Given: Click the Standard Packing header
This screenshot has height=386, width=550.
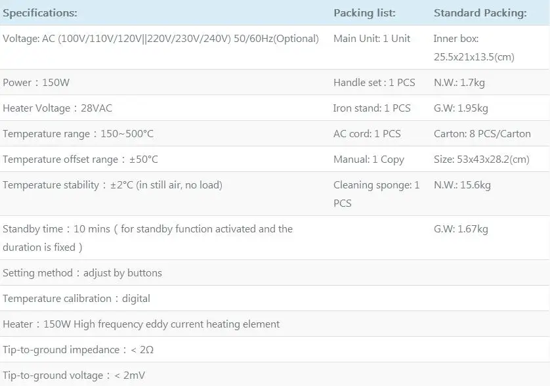Looking at the screenshot, I should [x=480, y=13].
